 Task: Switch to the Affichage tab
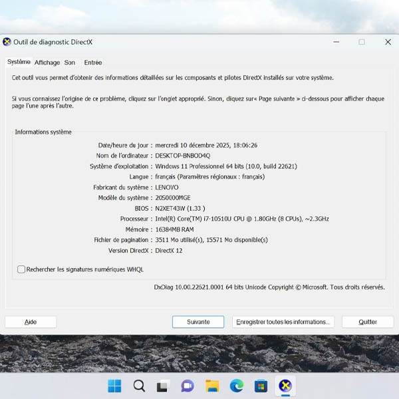[x=47, y=63]
